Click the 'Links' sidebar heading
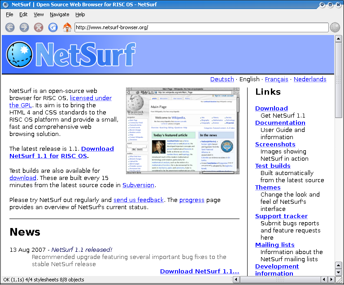Image resolution: width=344 pixels, height=285 pixels. [268, 92]
